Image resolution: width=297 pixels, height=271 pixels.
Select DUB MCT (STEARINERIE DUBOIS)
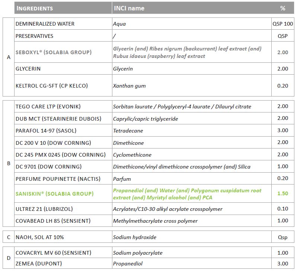click(58, 119)
